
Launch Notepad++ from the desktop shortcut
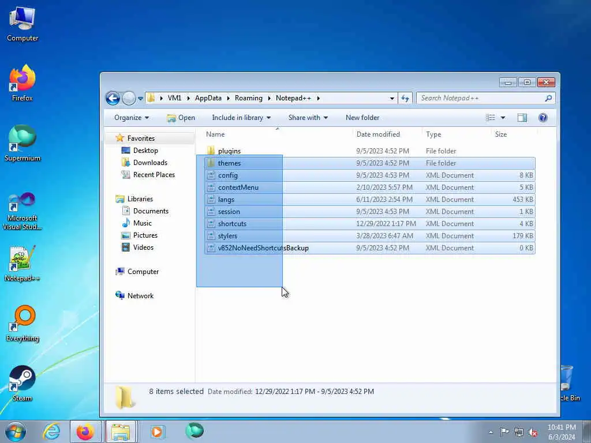(23, 263)
